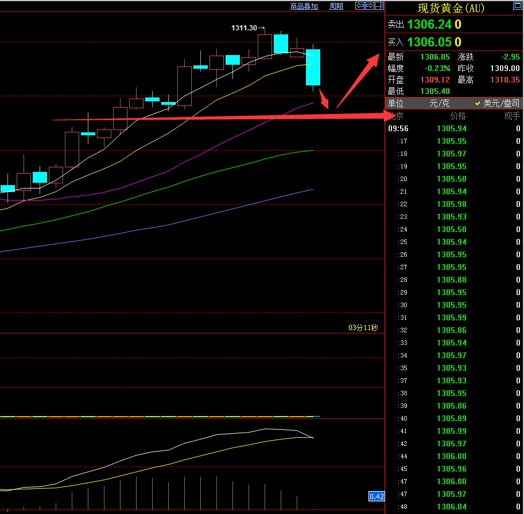Click the right arrow navigation icon
This screenshot has height=514, width=524.
click(370, 6)
